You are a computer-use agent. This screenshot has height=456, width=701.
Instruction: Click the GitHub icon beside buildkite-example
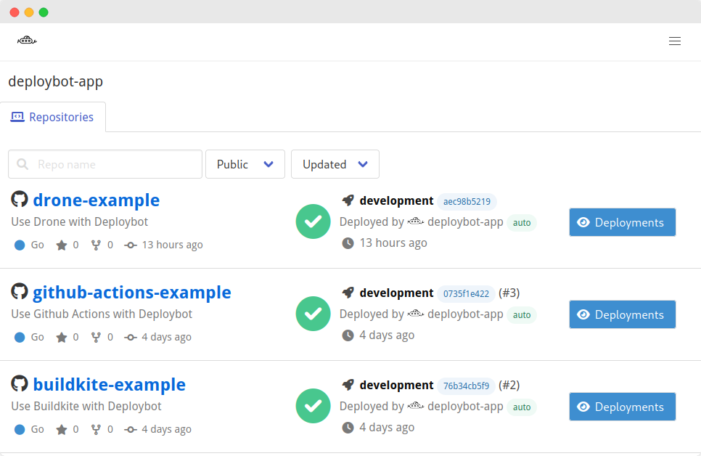[x=20, y=383]
